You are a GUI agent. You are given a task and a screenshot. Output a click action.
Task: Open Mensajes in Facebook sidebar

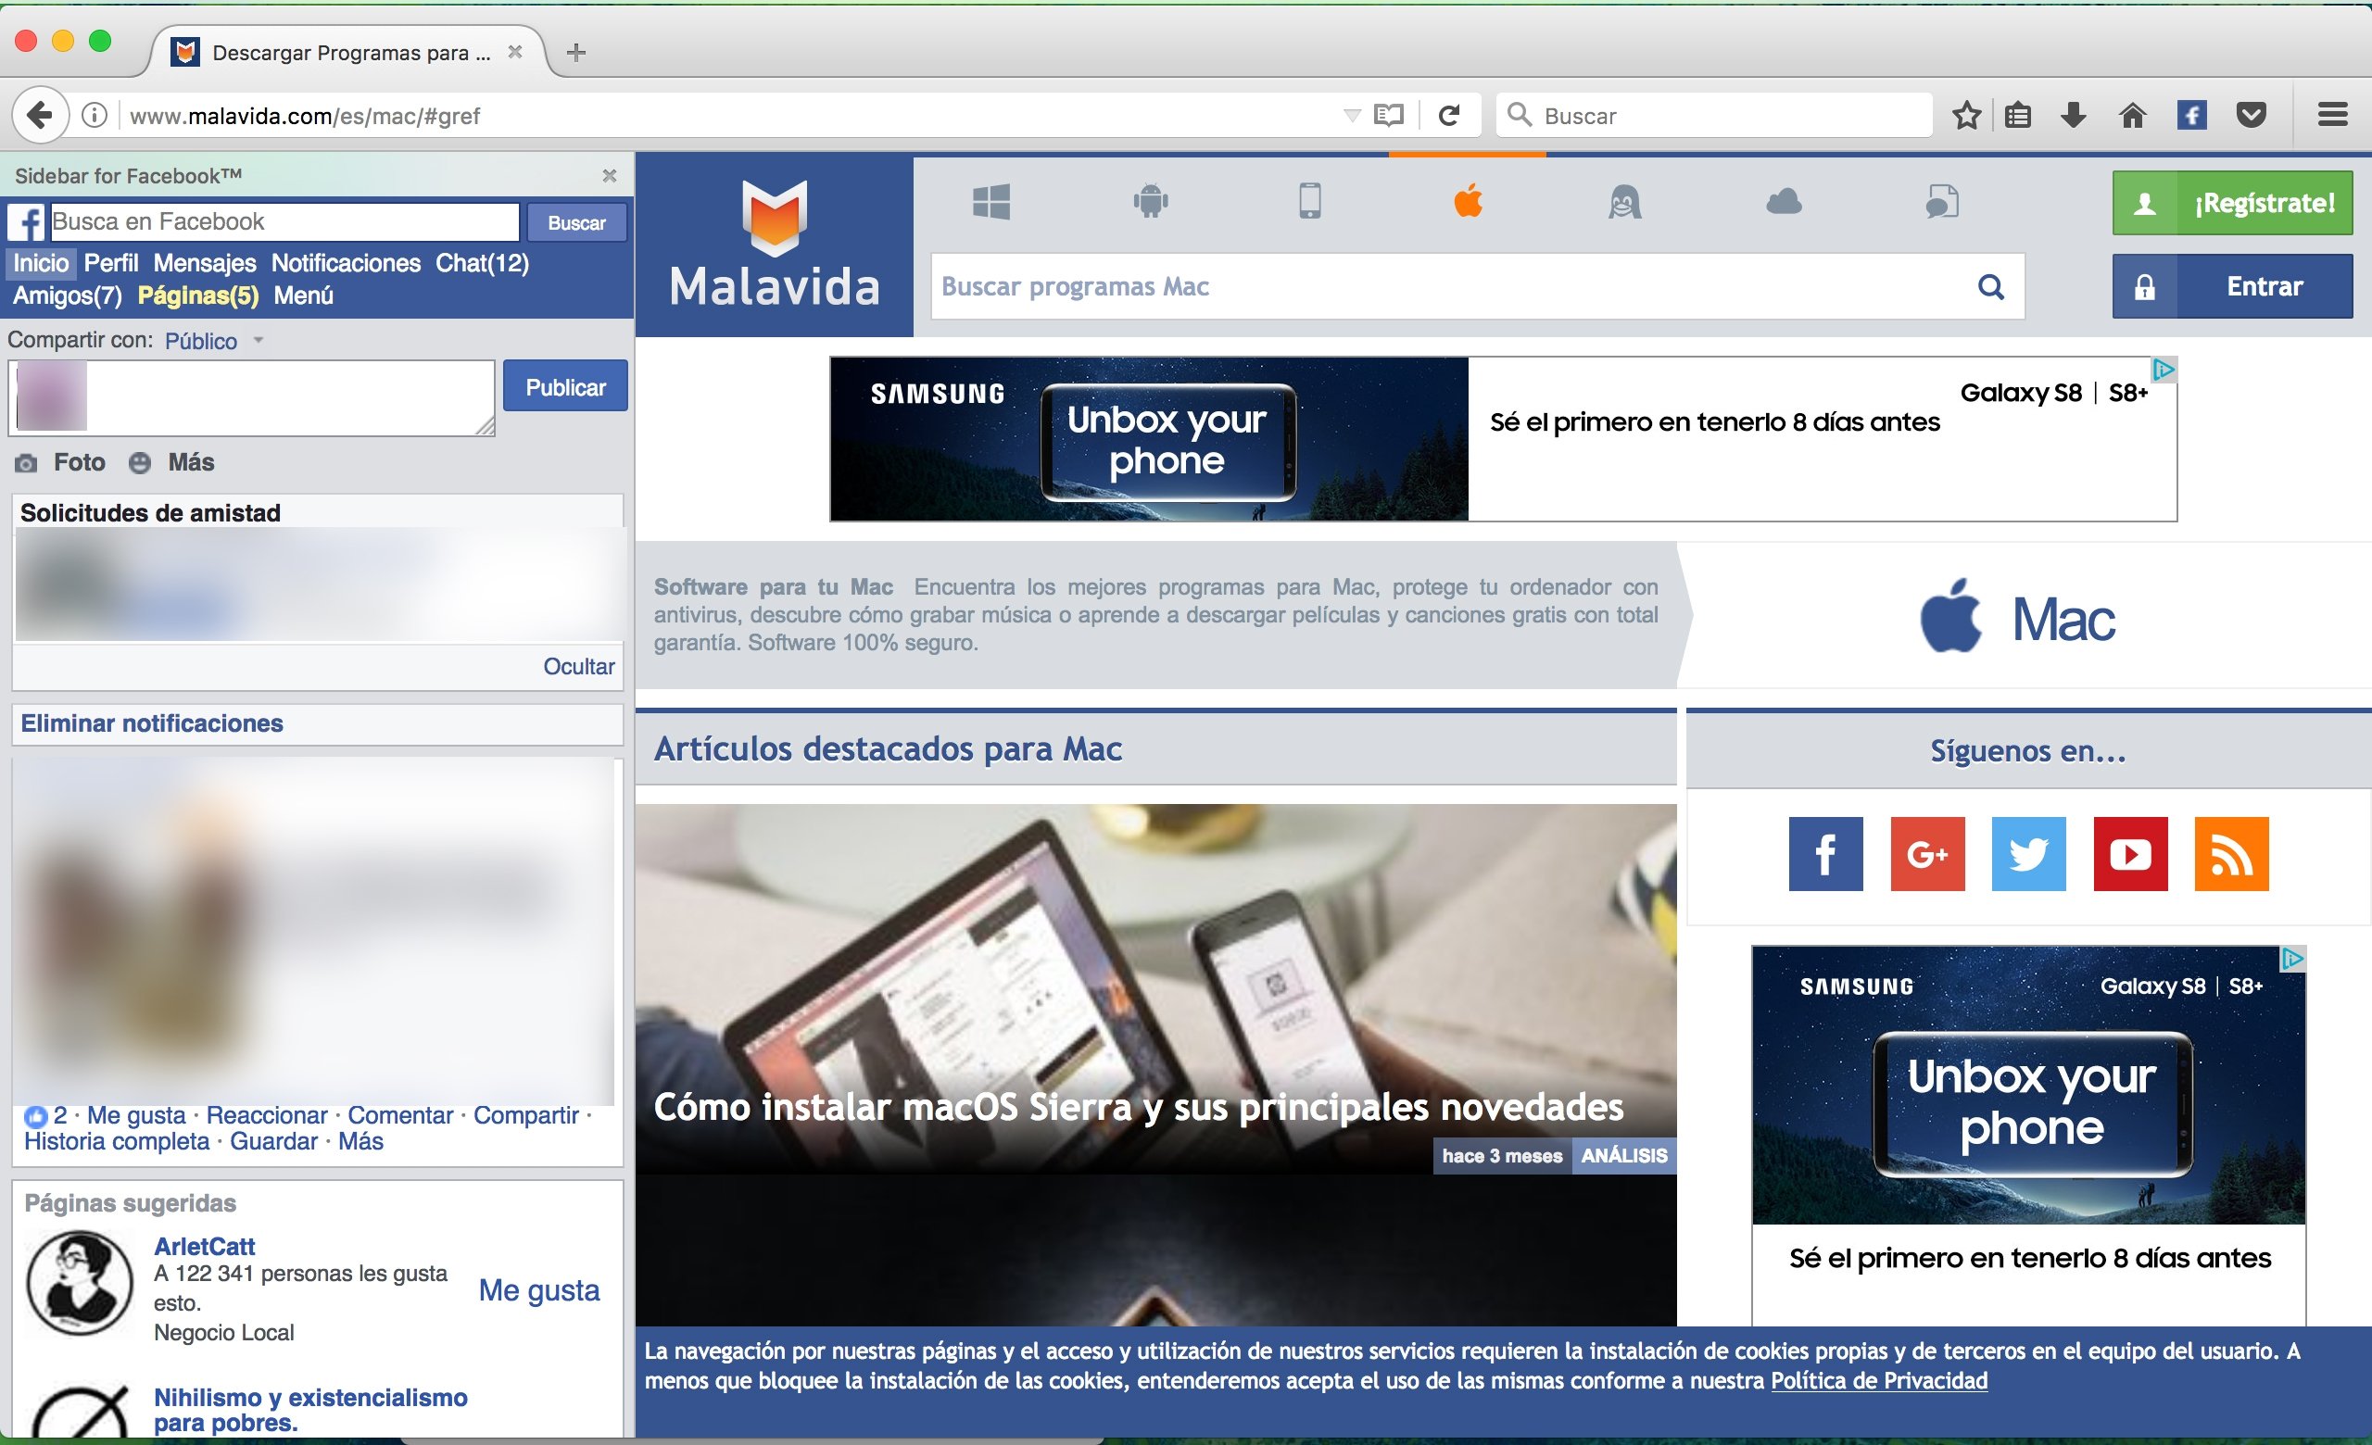(205, 263)
